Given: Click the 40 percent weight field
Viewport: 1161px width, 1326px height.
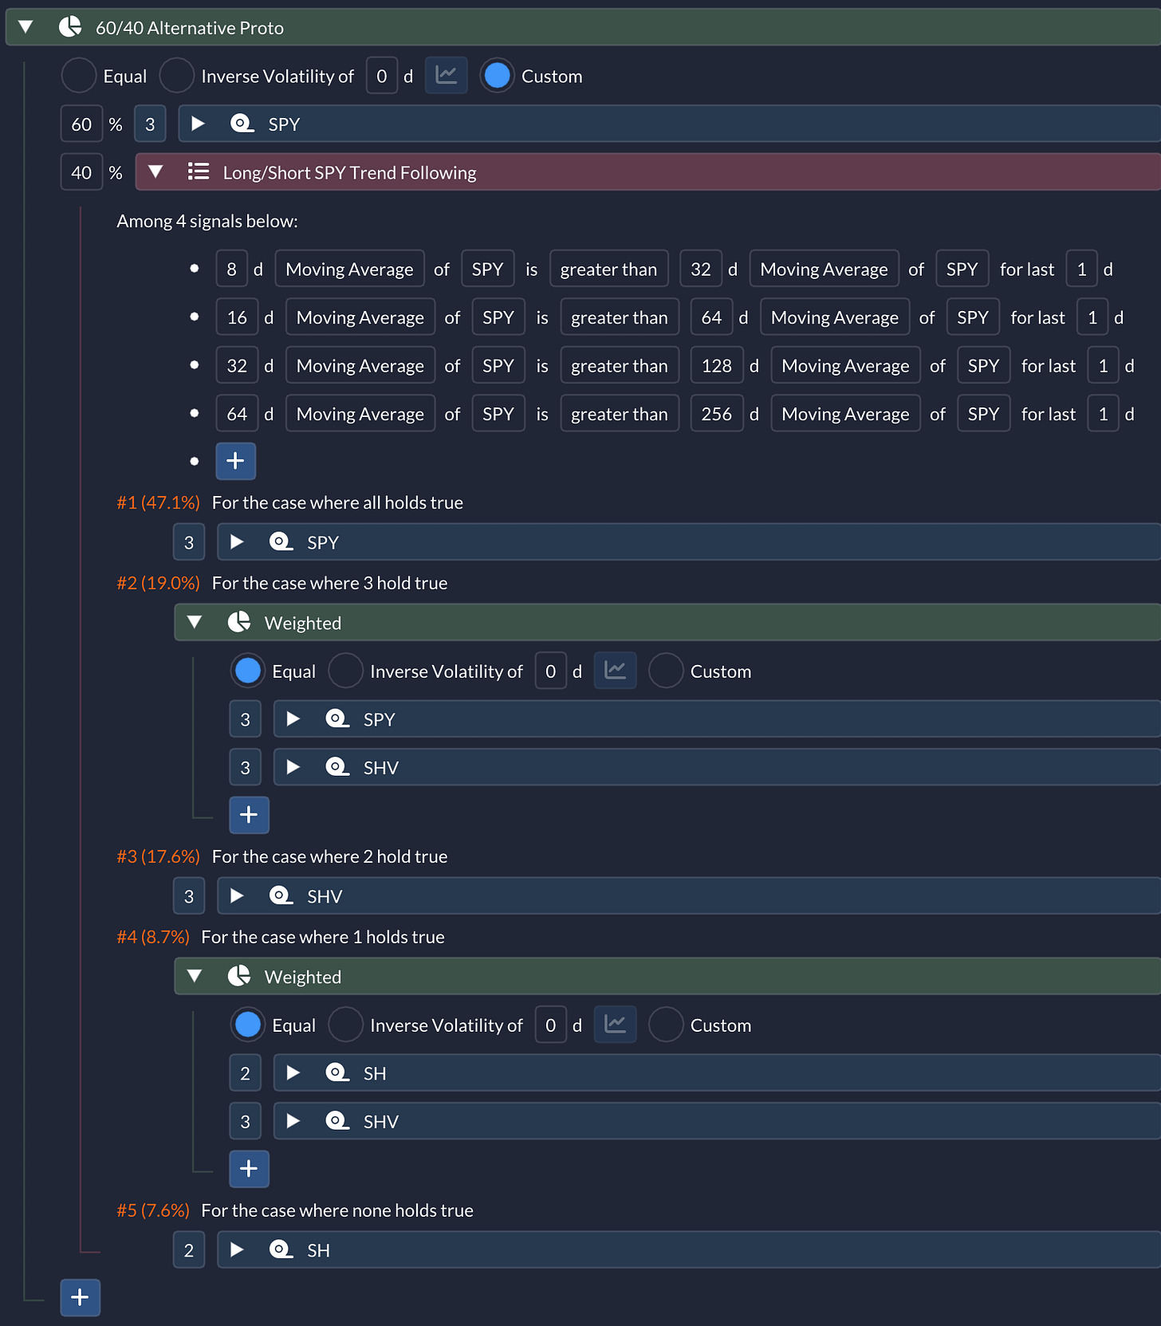Looking at the screenshot, I should click(x=81, y=171).
